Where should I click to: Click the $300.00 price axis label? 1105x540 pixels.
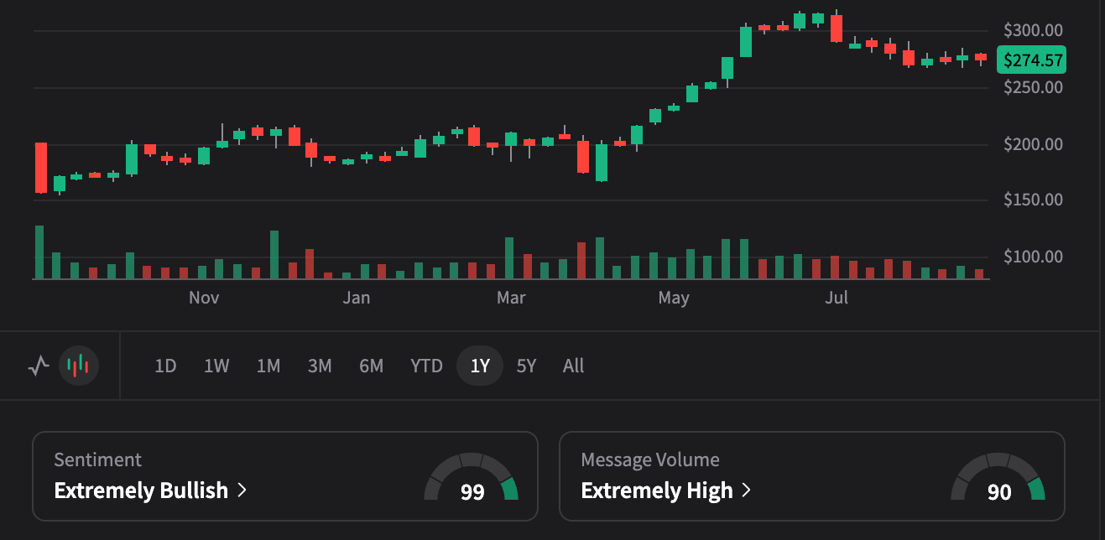point(1033,31)
